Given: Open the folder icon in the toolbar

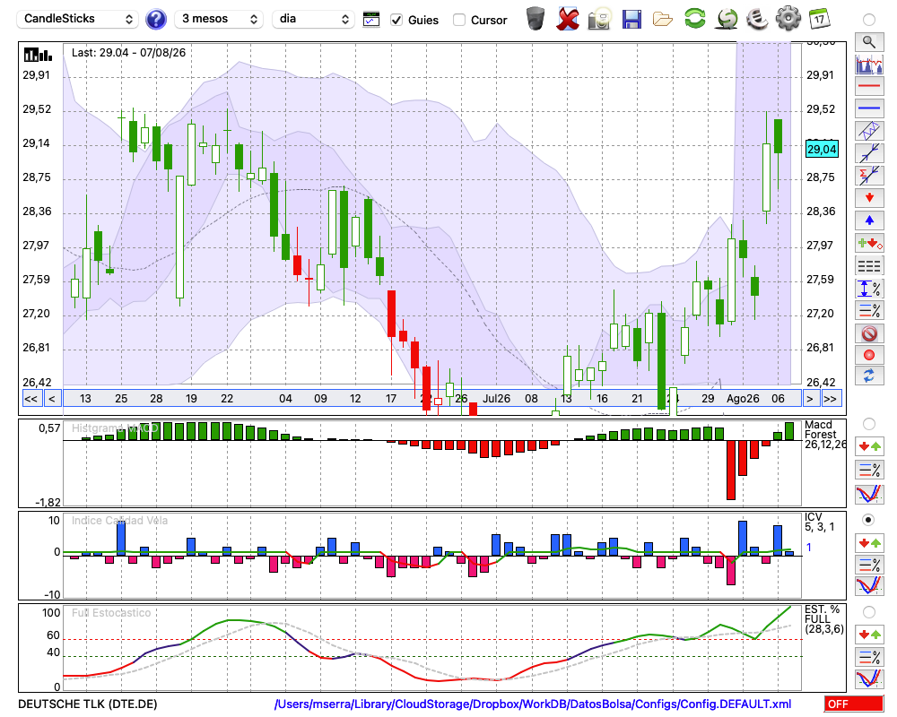Looking at the screenshot, I should tap(663, 20).
